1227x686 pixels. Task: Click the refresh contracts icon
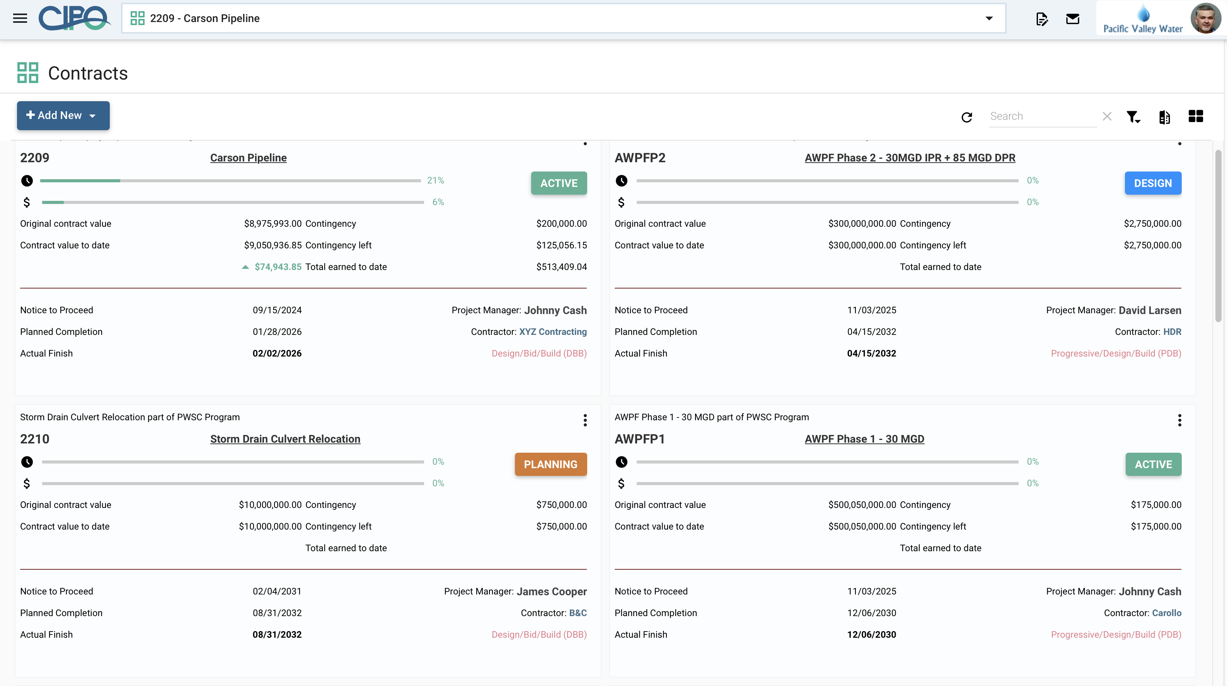966,117
